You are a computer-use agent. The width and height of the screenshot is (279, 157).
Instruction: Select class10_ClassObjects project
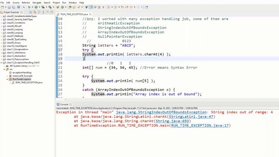pos(17,46)
